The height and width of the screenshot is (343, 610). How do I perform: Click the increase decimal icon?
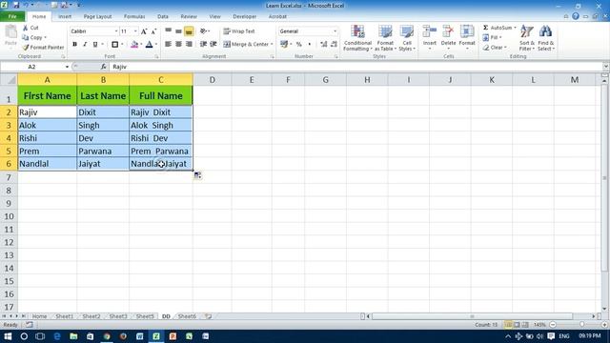point(324,45)
